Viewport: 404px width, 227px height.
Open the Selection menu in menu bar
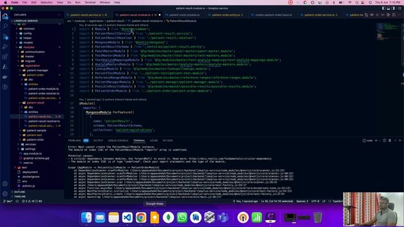[x=46, y=3]
